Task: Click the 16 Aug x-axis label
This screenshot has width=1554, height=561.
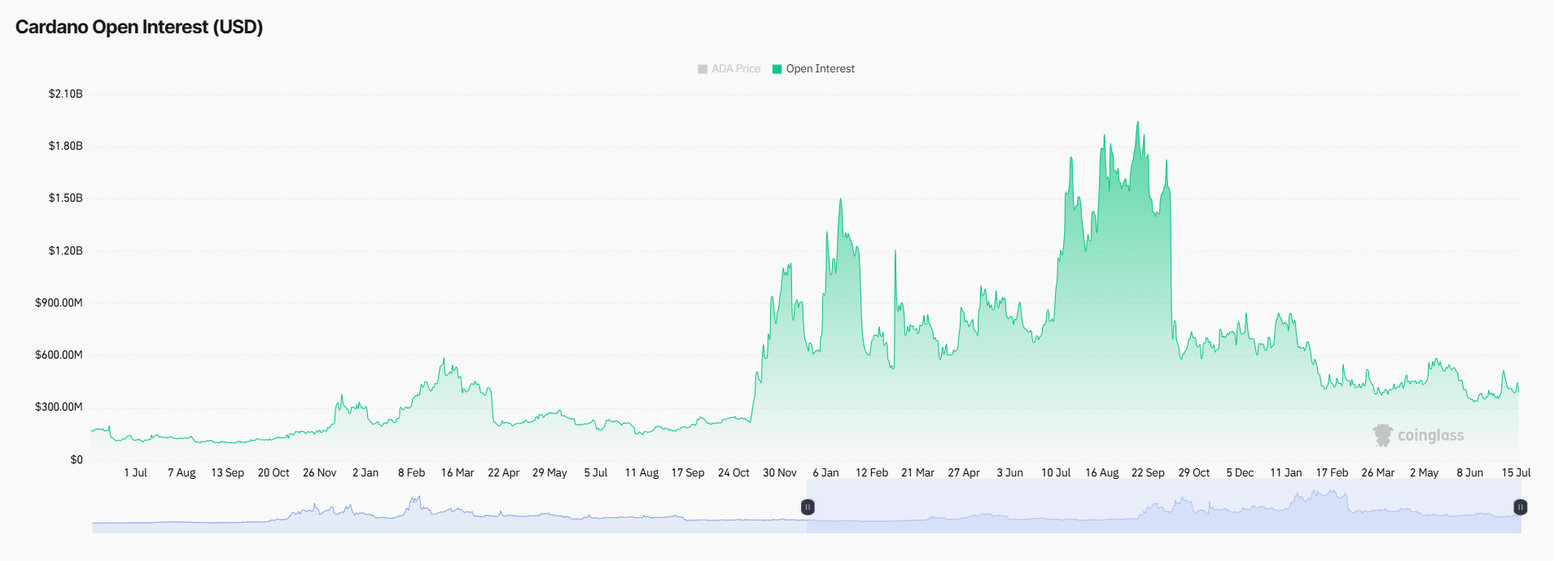Action: tap(1101, 473)
